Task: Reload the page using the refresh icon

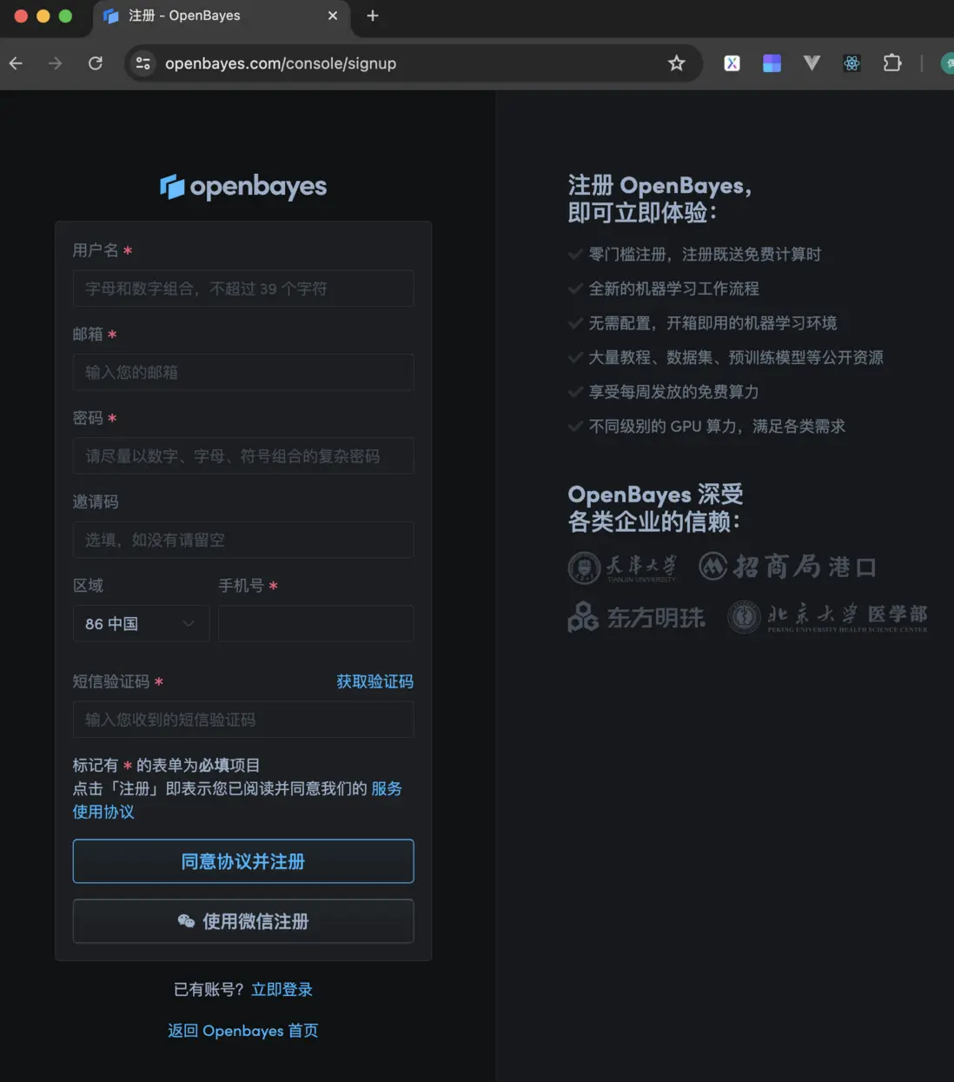Action: 96,63
